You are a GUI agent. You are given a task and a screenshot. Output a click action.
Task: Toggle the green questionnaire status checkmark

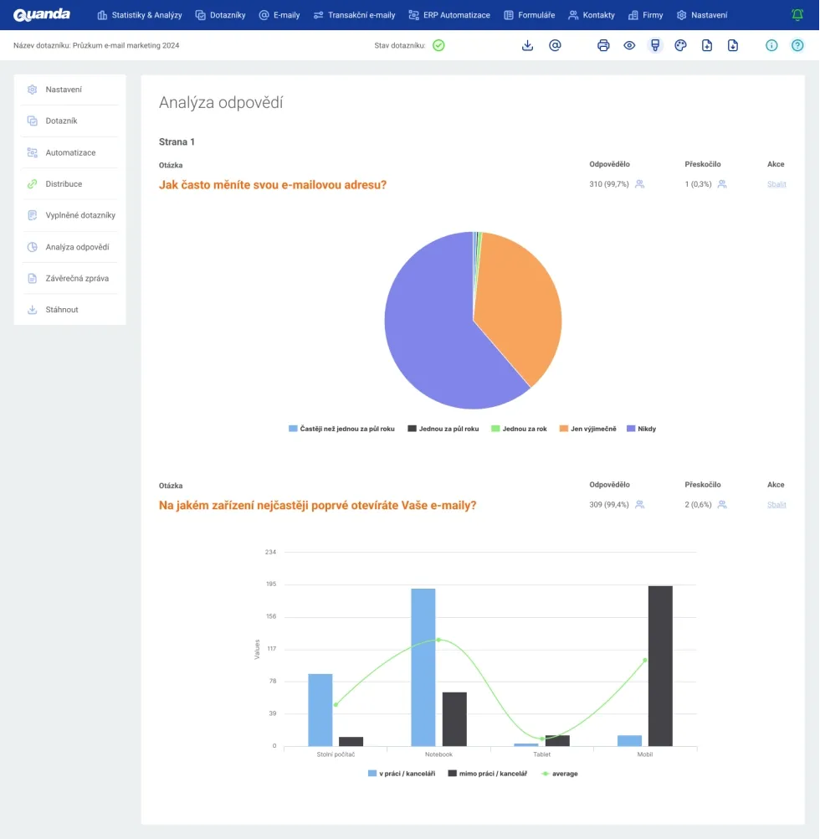(438, 45)
